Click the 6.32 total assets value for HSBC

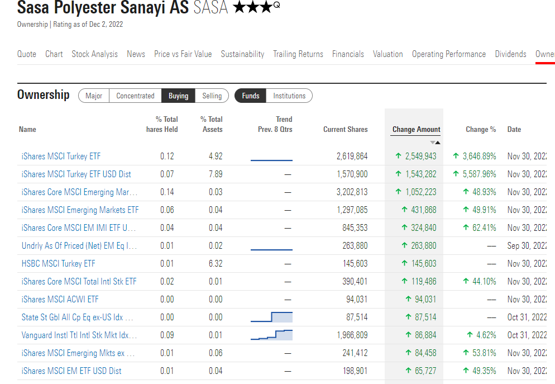(216, 263)
